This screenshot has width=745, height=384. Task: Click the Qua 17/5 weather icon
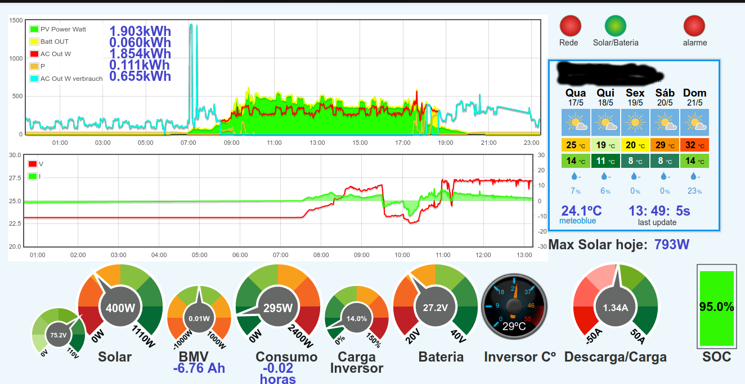click(x=576, y=122)
